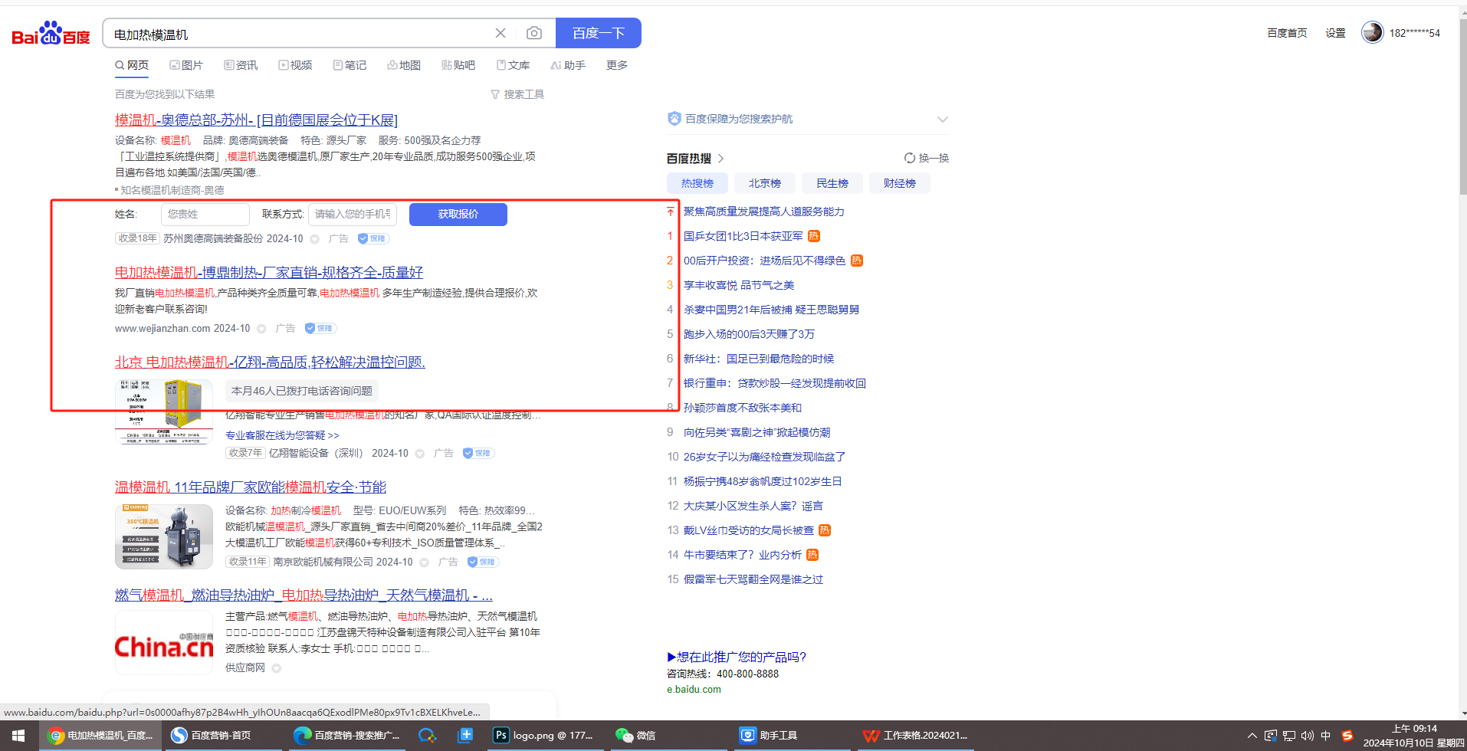The height and width of the screenshot is (751, 1467).
Task: Click the Windows Start button
Action: coord(18,735)
